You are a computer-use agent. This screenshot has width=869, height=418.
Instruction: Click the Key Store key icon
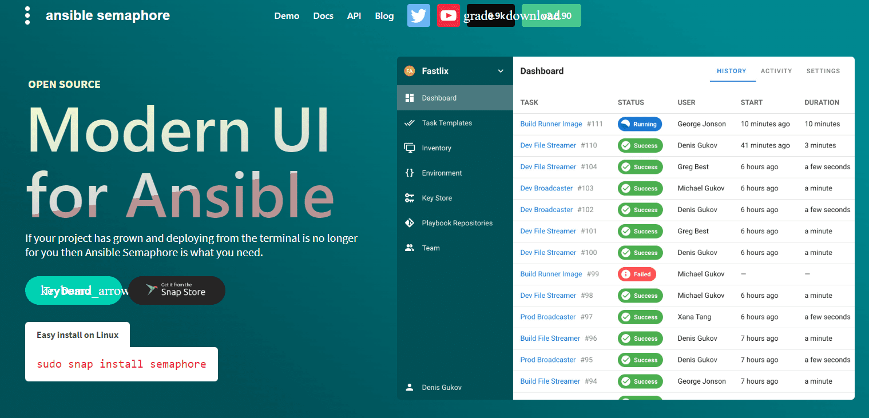tap(410, 198)
